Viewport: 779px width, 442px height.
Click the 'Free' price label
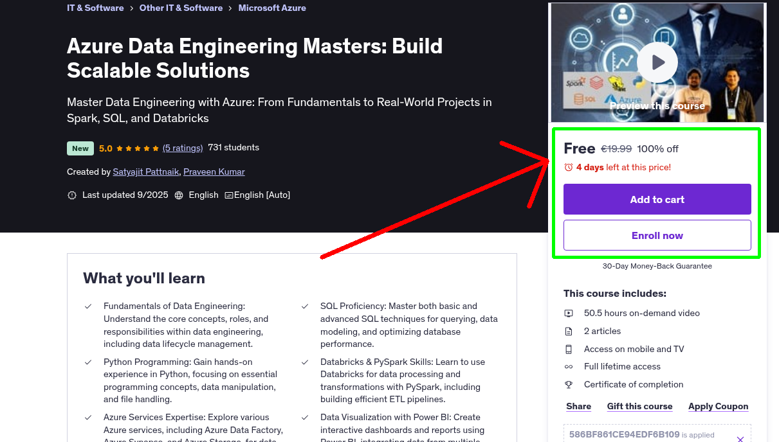pyautogui.click(x=580, y=148)
